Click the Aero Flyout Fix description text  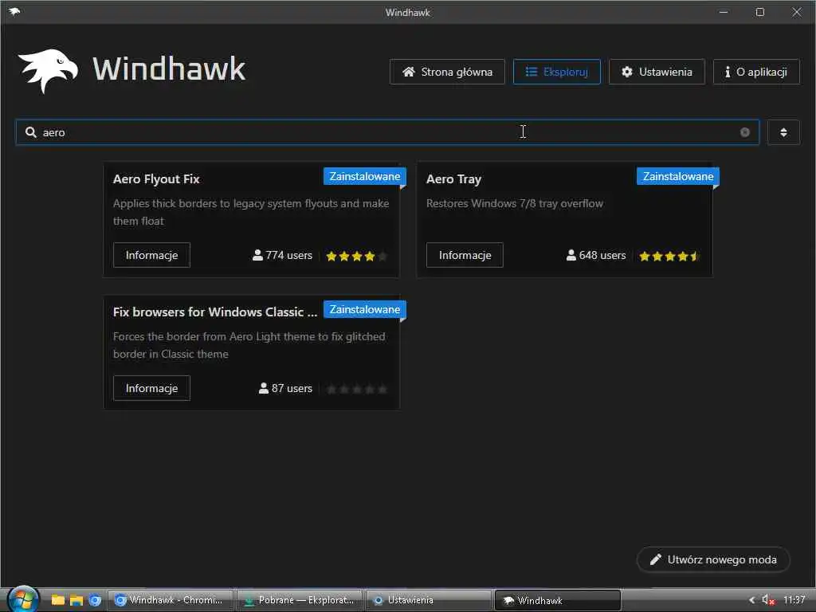251,212
